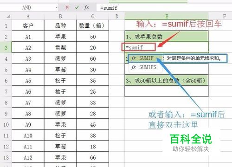This screenshot has height=167, width=232.
Task: Select cell with value 45
Action: click(93, 124)
